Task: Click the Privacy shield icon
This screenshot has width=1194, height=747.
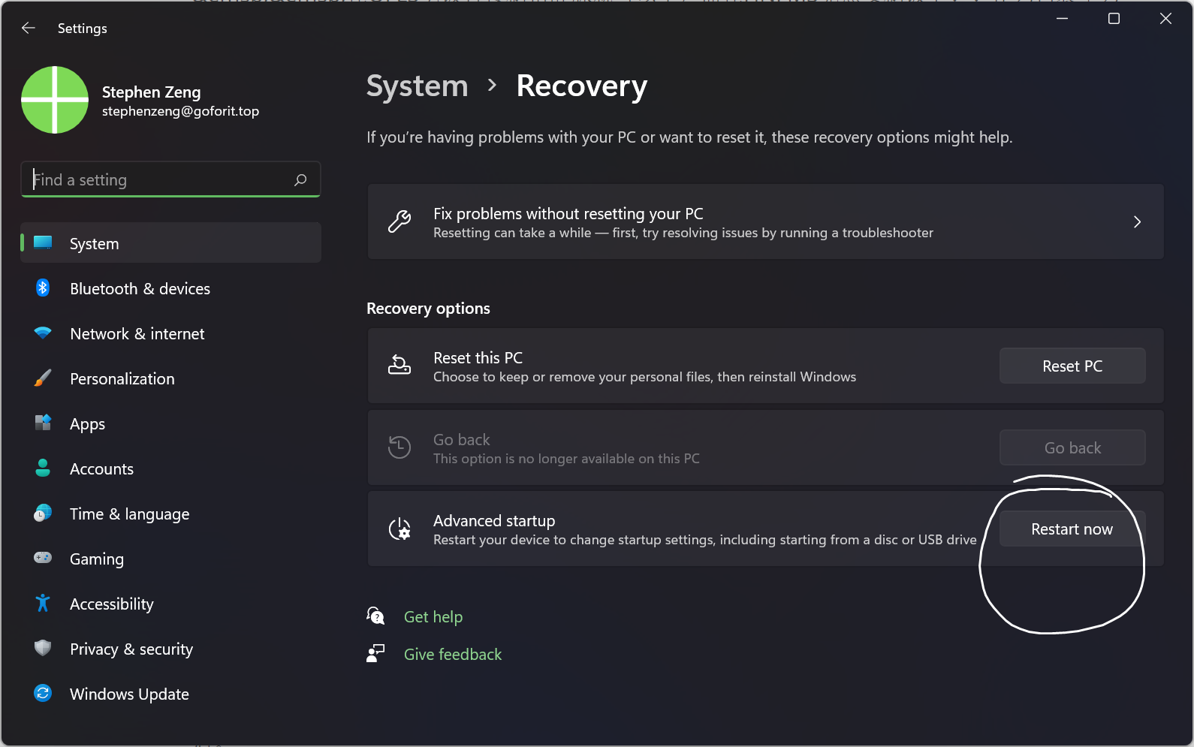Action: click(43, 648)
